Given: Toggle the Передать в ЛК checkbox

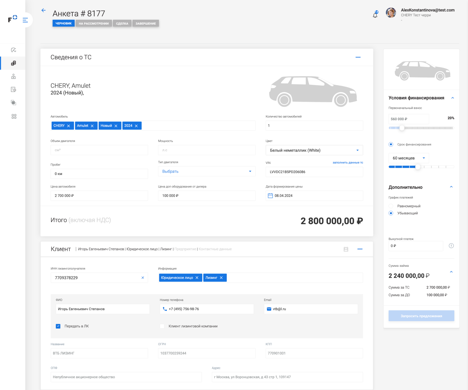Looking at the screenshot, I should click(58, 326).
